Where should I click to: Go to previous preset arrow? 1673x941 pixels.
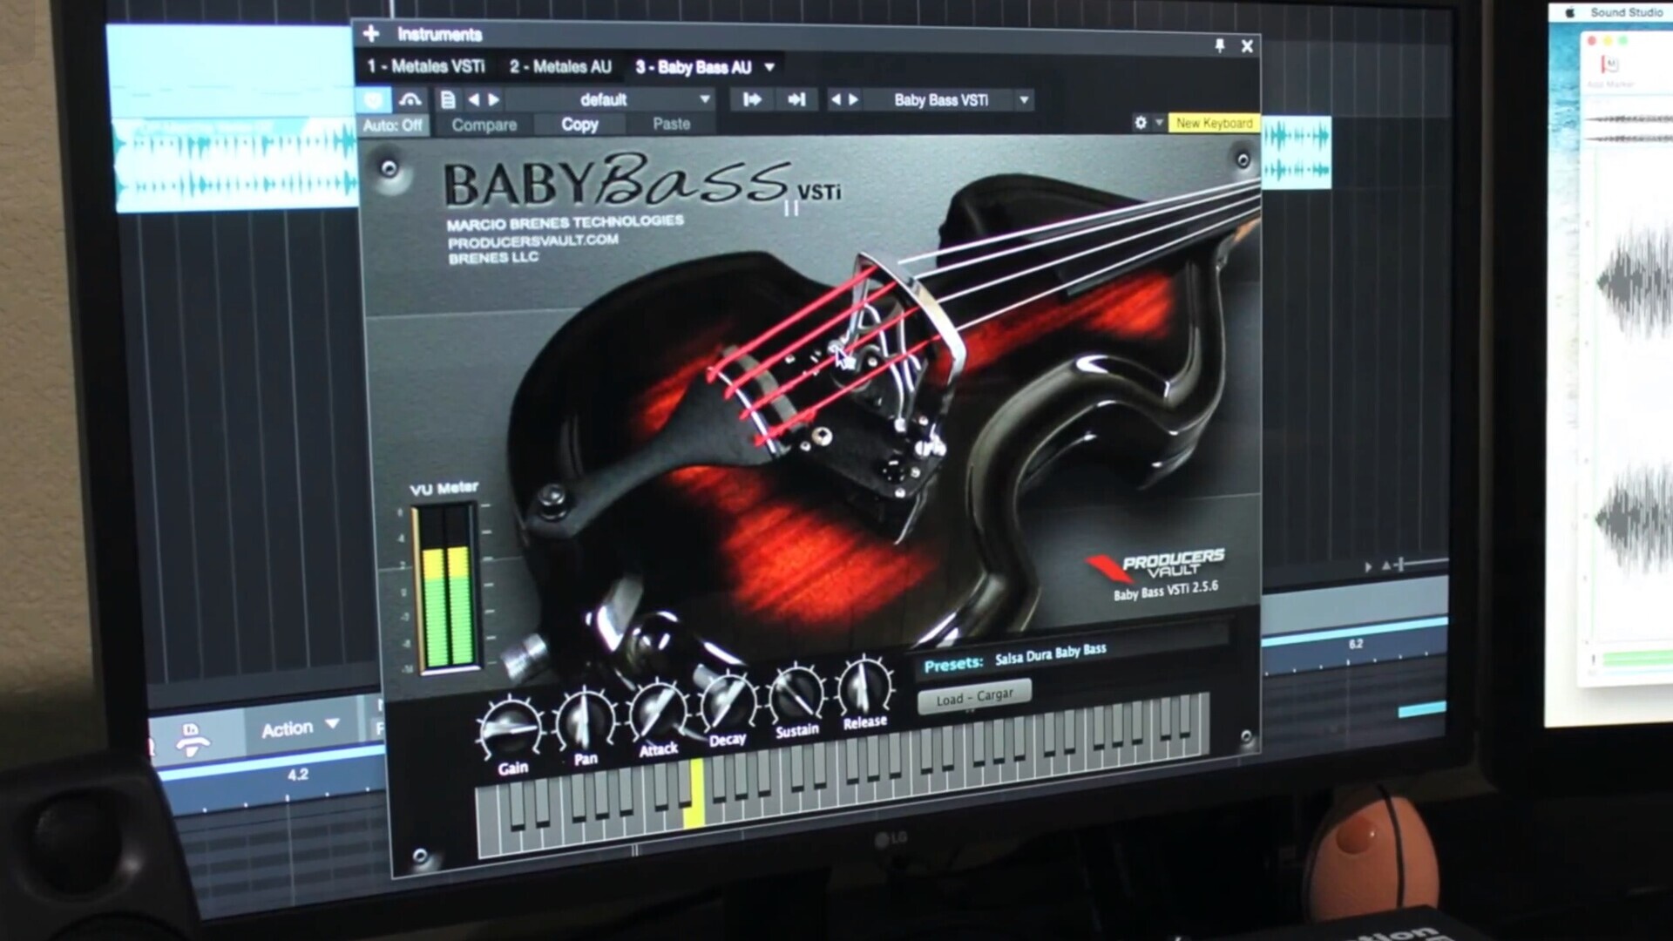pyautogui.click(x=473, y=99)
